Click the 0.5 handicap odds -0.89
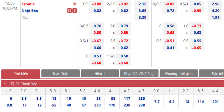 click(x=97, y=4)
